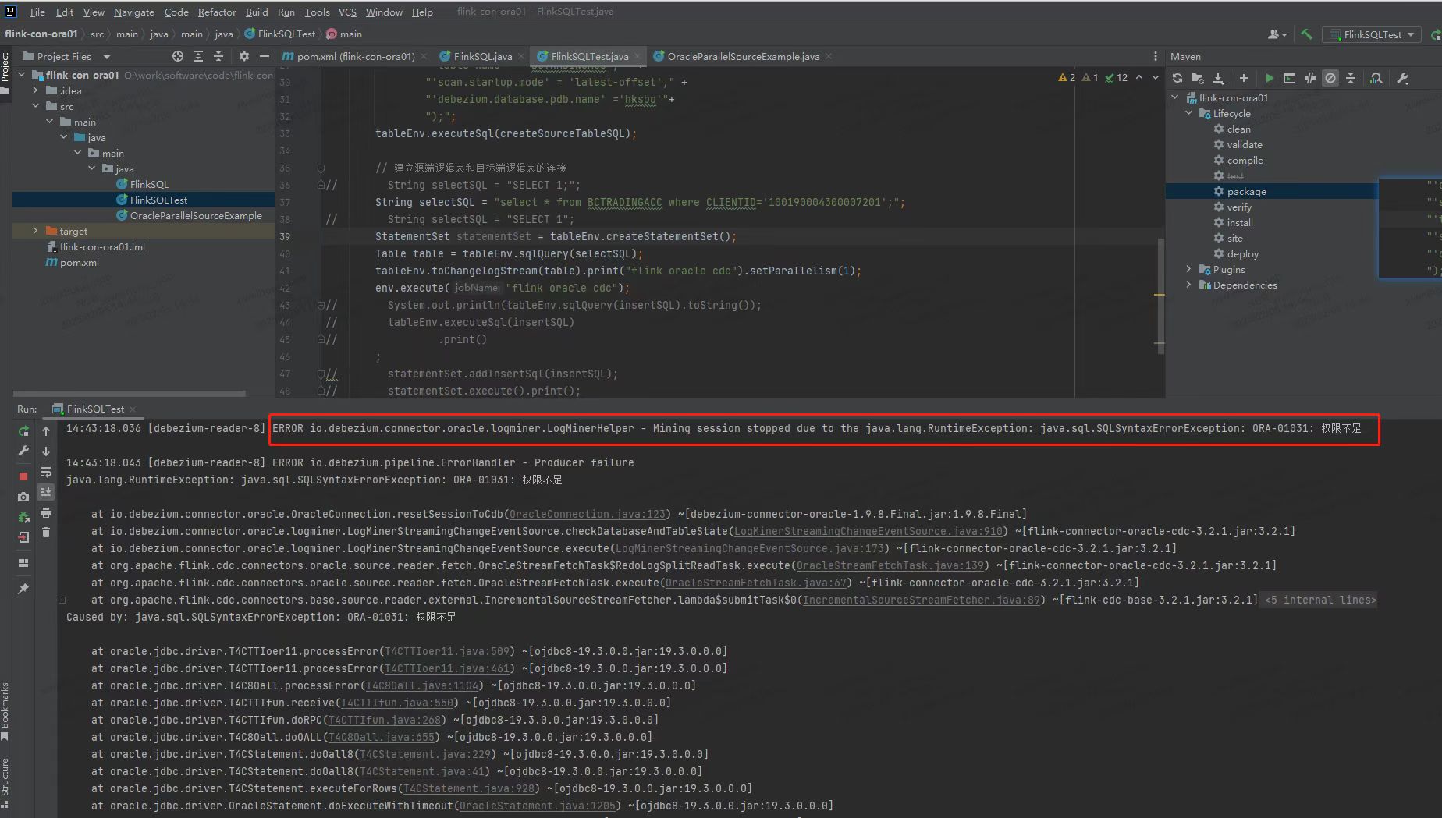This screenshot has height=818, width=1442.
Task: Clear all console output with trash icon
Action: [46, 533]
